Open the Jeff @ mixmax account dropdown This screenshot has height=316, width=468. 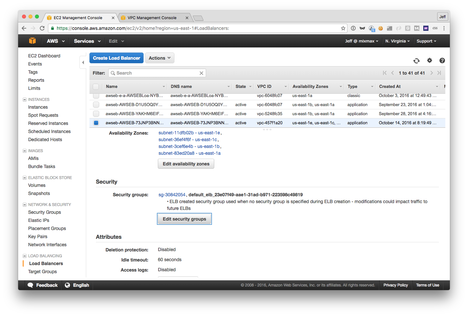point(361,41)
